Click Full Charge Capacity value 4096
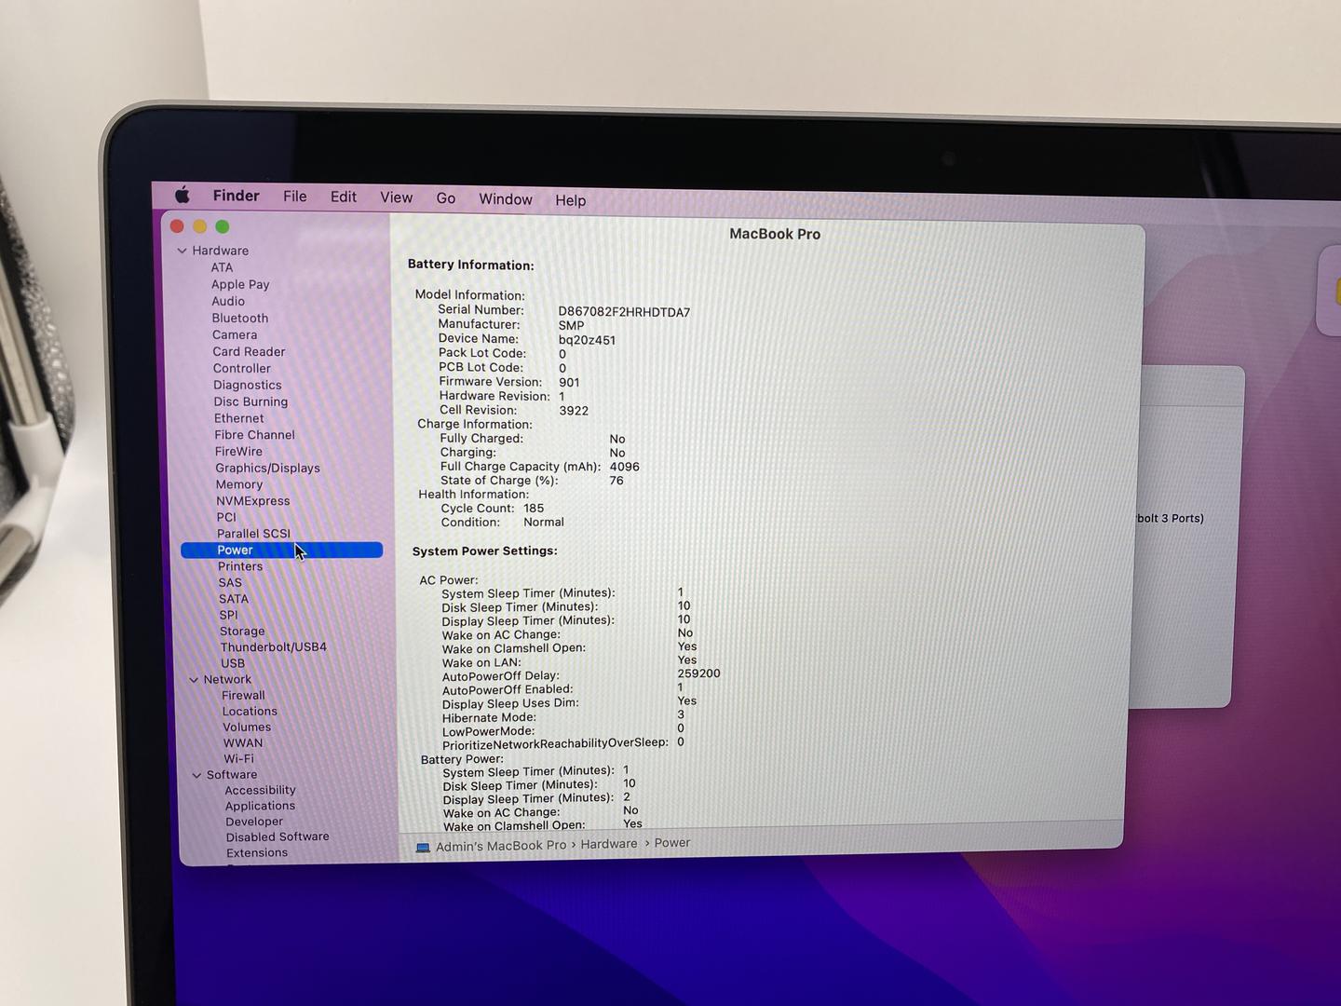This screenshot has width=1341, height=1006. click(625, 467)
